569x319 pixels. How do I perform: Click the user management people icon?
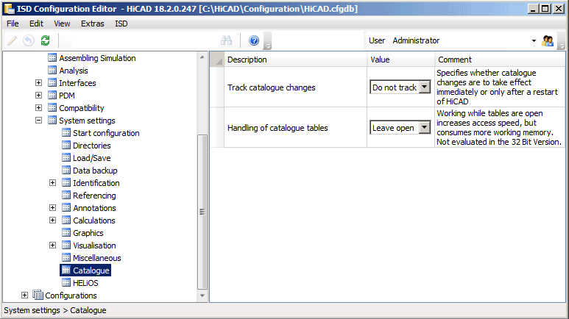tap(547, 40)
